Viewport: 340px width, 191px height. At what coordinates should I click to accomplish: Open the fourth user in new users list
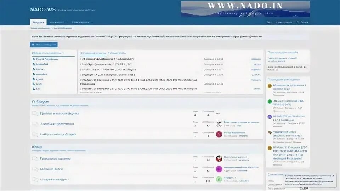[42, 74]
